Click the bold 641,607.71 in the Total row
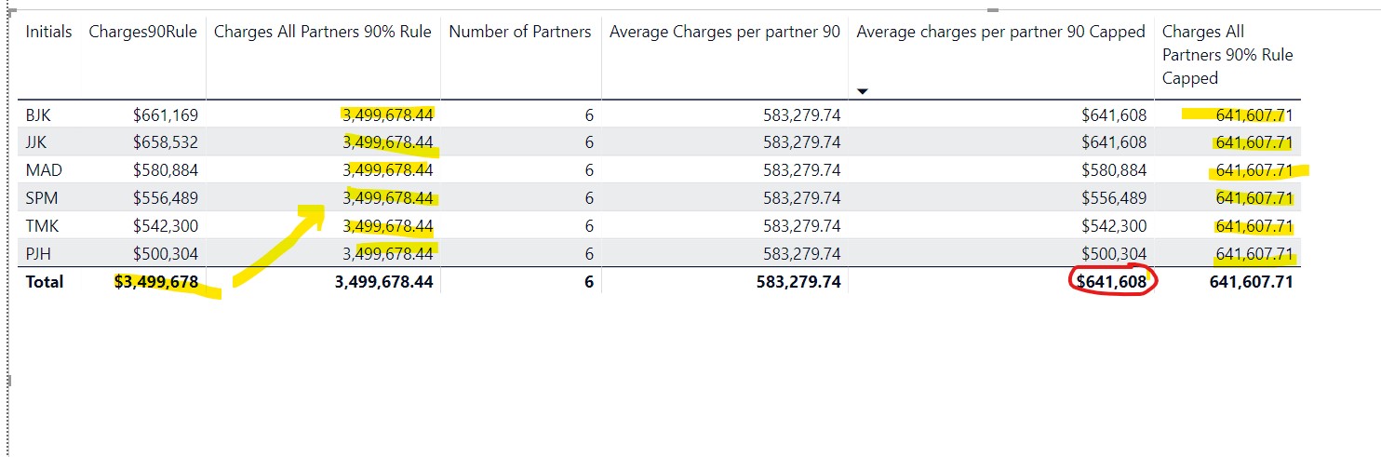1381x457 pixels. point(1252,281)
